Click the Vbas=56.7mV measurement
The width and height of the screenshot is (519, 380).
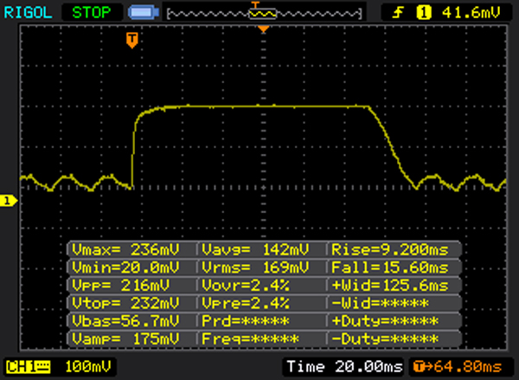pos(125,321)
